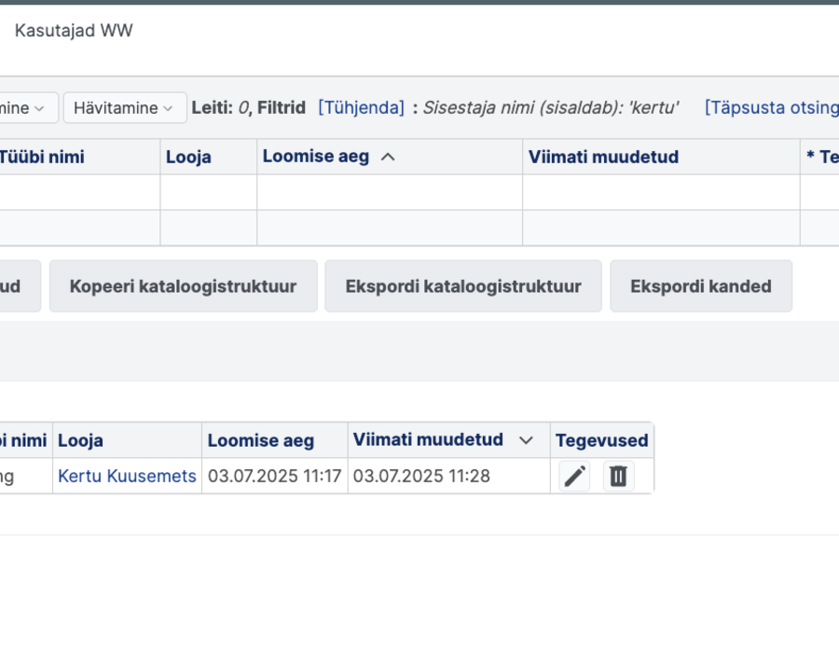Open the [Täpsusta otsing] link
Viewport: 839px width, 653px height.
tap(772, 107)
